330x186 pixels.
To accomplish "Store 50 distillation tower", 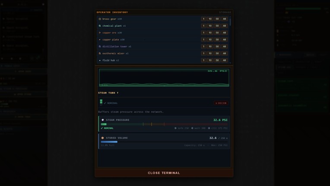I will [217, 46].
